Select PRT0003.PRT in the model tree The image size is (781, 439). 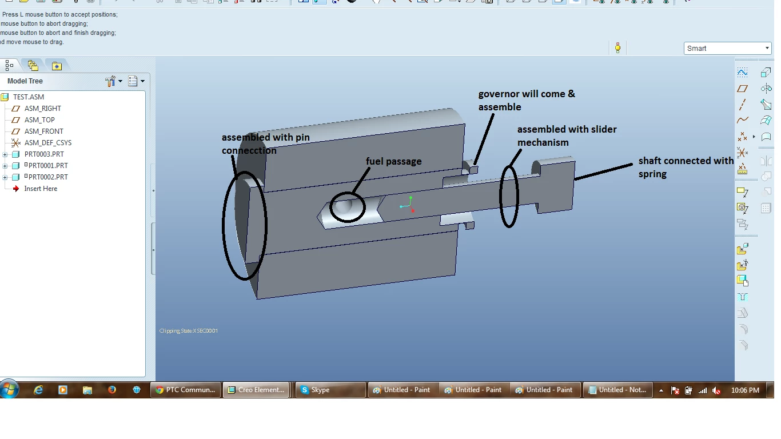[44, 154]
